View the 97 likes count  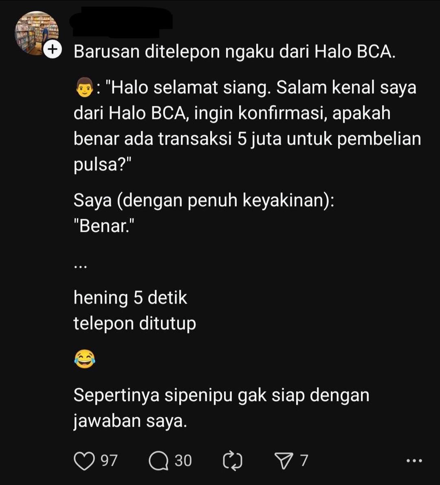(109, 461)
